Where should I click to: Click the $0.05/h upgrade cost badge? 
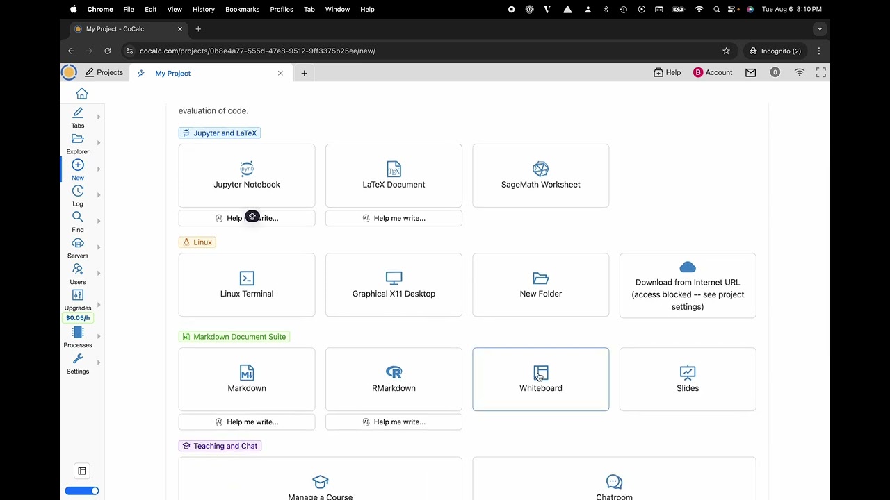point(78,318)
